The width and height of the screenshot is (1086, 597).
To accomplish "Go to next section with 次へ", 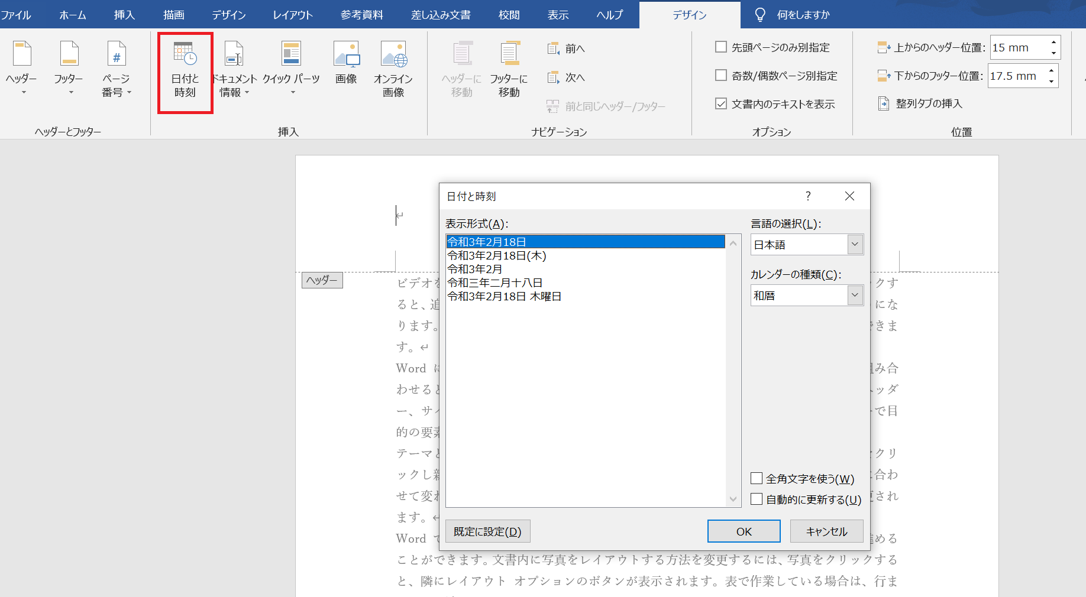I will [x=566, y=77].
